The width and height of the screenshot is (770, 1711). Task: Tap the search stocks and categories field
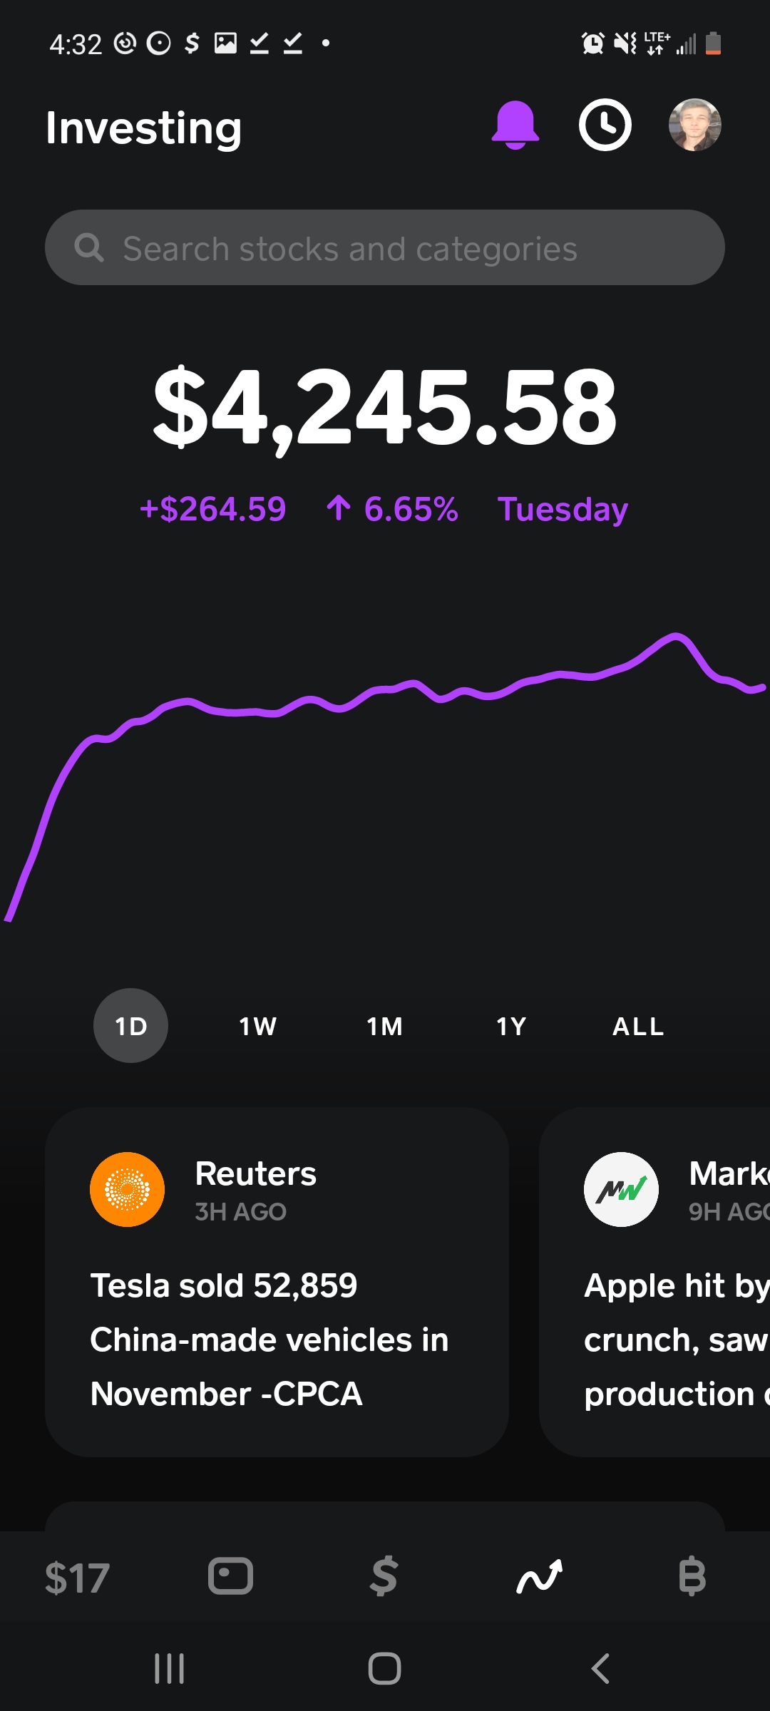point(385,248)
